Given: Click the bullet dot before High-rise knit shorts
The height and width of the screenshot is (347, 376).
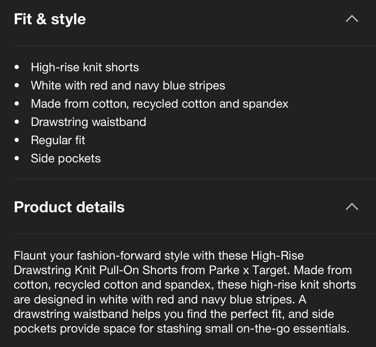Looking at the screenshot, I should coord(17,67).
